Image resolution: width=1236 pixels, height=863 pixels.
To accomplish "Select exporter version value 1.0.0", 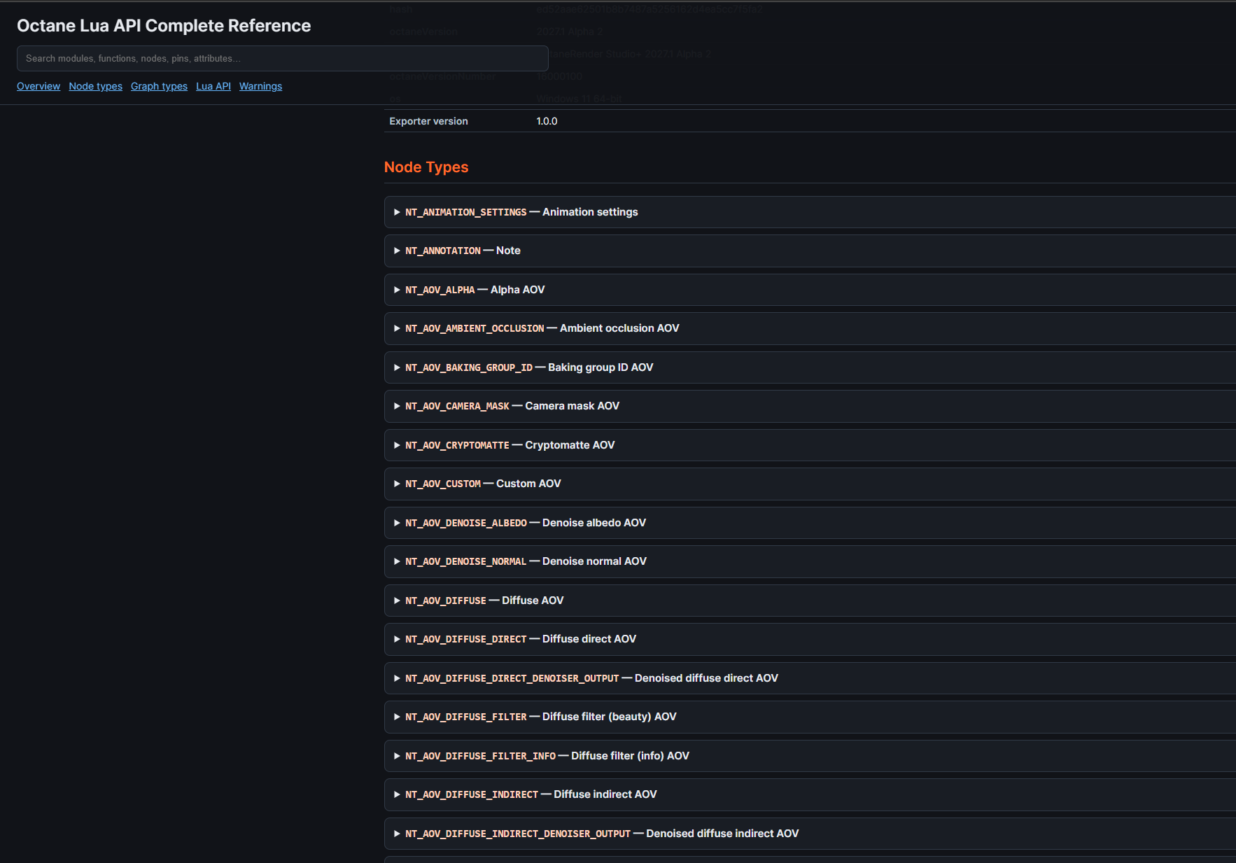I will click(547, 121).
